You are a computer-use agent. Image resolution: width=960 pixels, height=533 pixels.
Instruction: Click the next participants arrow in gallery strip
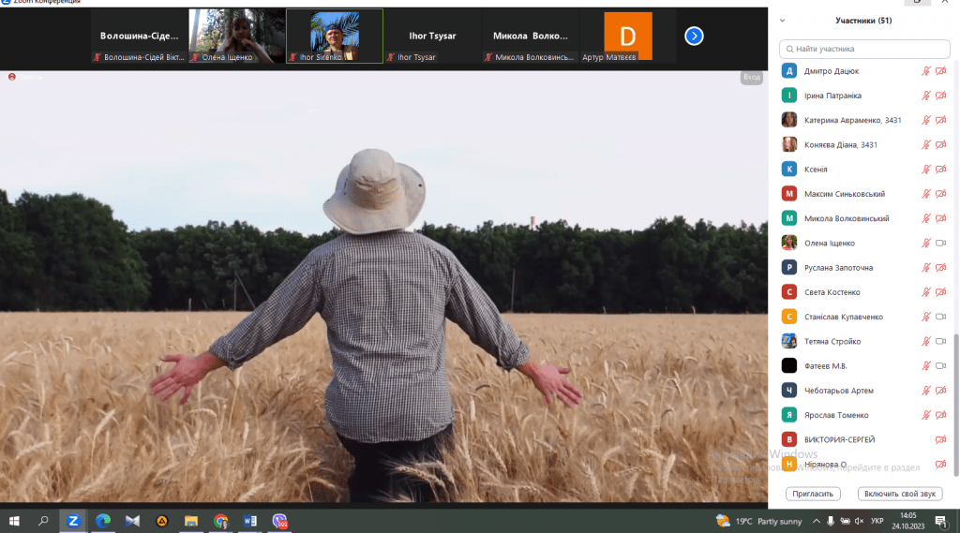click(694, 36)
